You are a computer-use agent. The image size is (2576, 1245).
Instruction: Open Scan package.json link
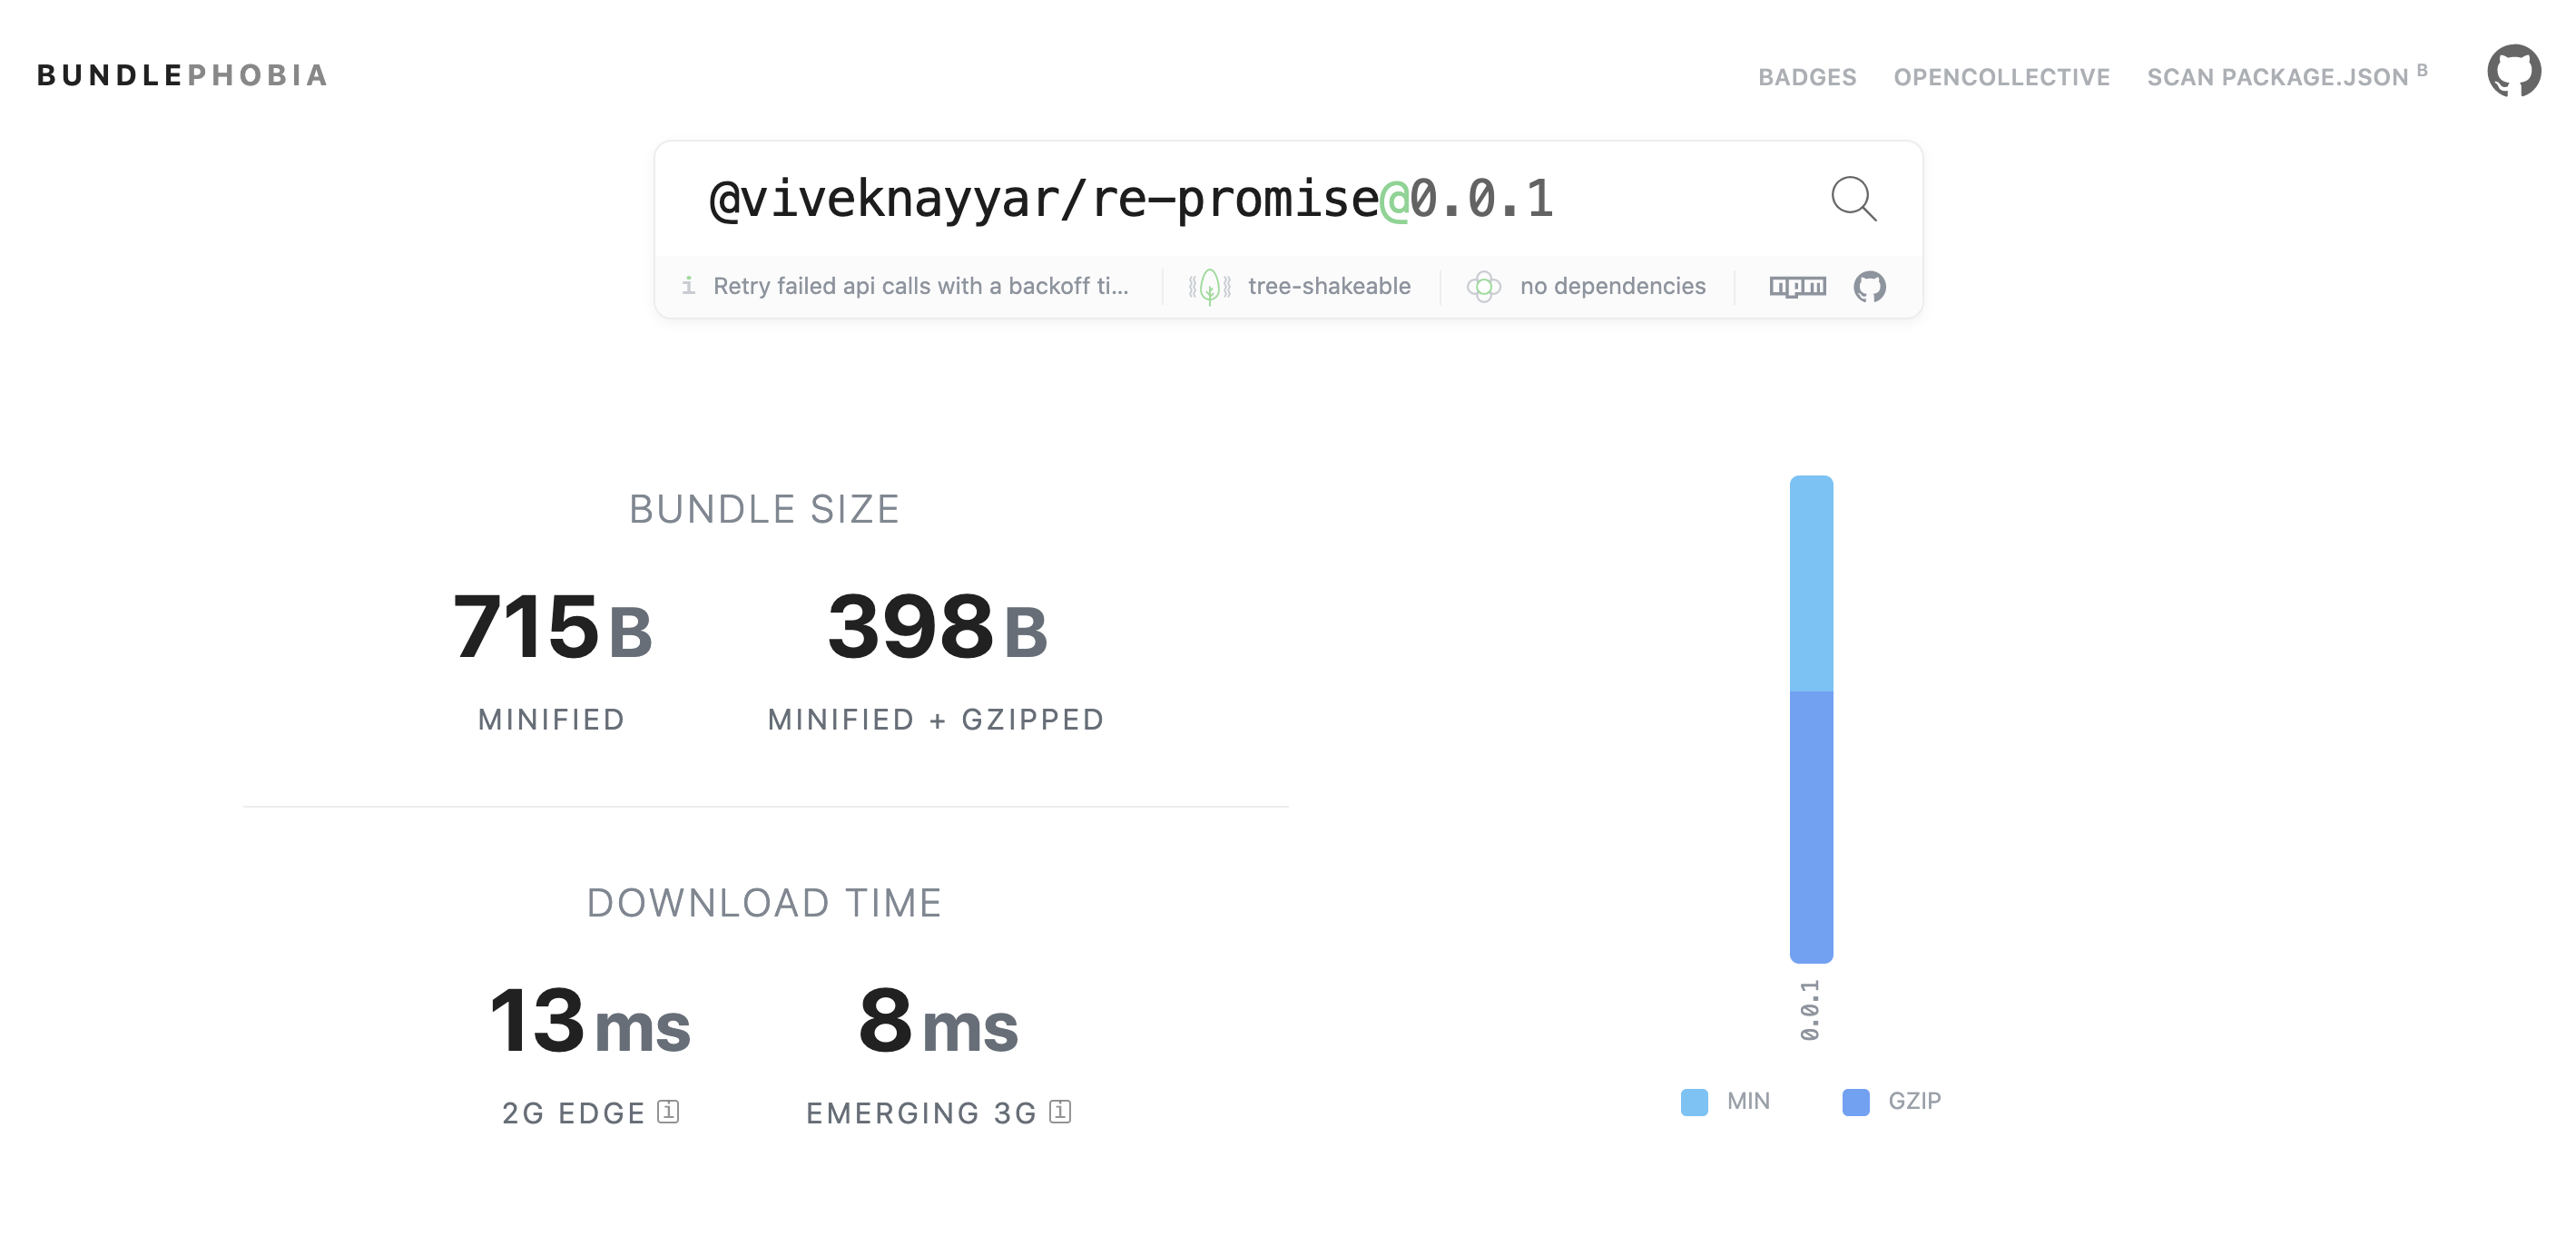[x=2277, y=77]
